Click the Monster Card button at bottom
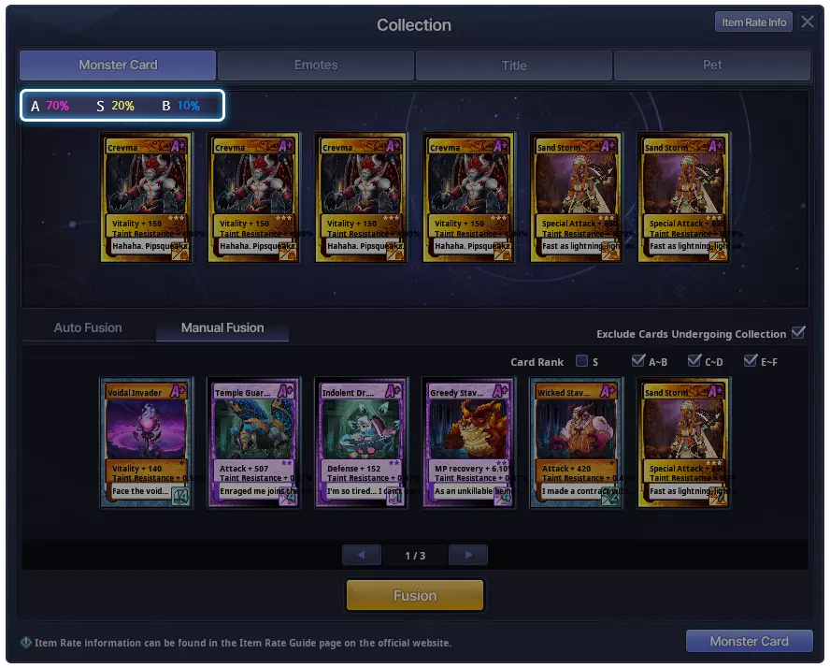Viewport: 830px width, 668px height. point(749,641)
